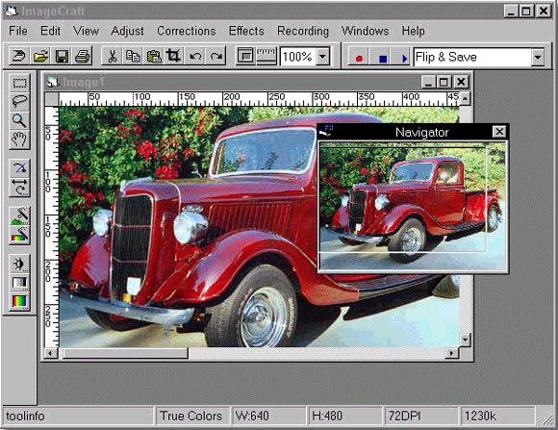Image resolution: width=558 pixels, height=430 pixels.
Task: Select the Crop icon in toolbar
Action: [x=174, y=56]
